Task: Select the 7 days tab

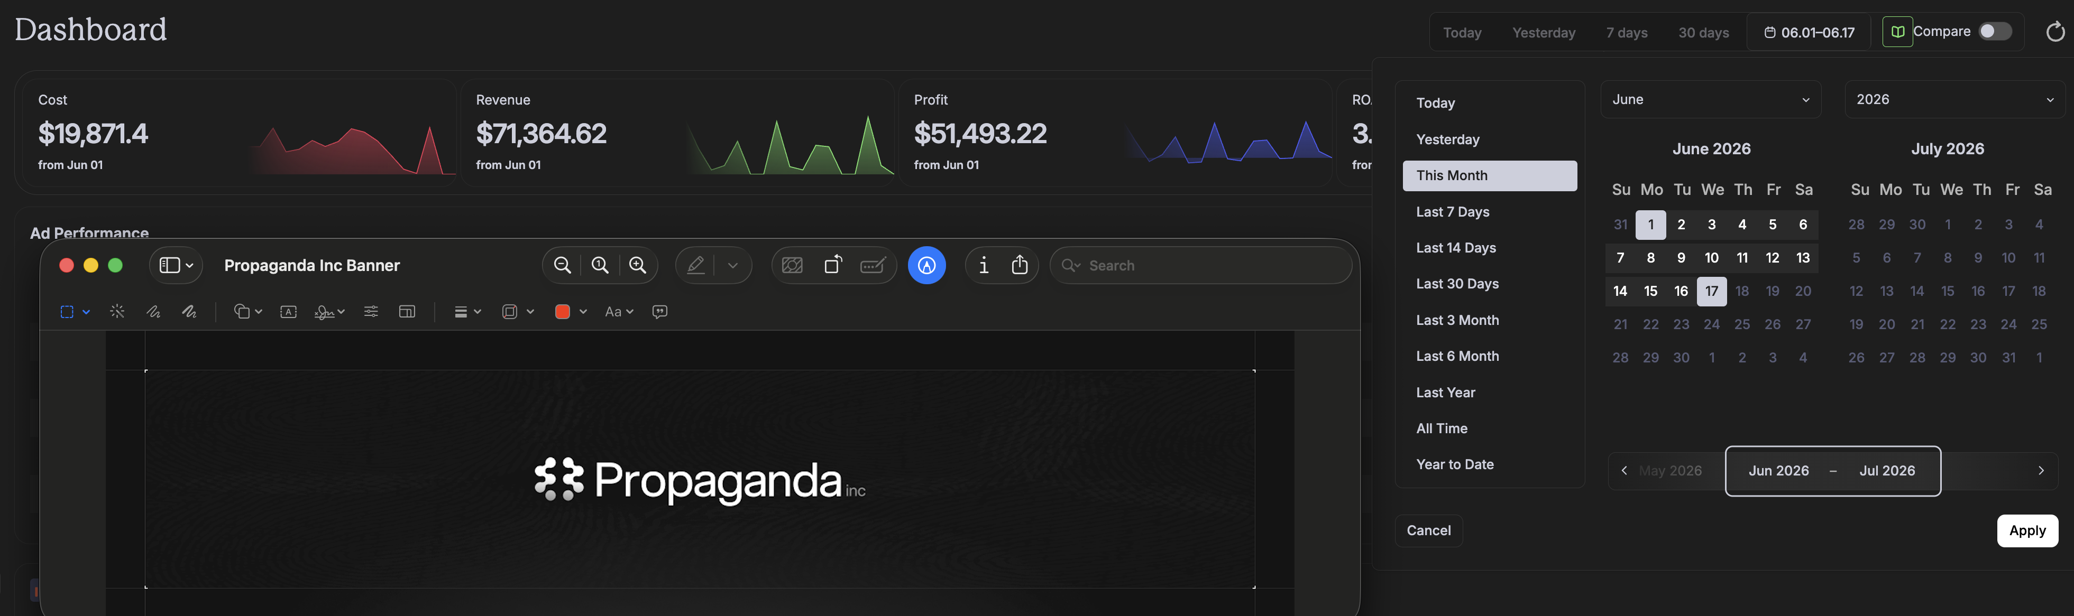Action: tap(1626, 33)
